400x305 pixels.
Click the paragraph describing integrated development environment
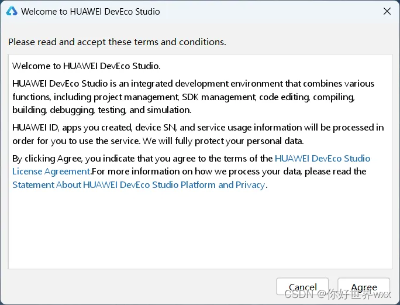tap(193, 97)
